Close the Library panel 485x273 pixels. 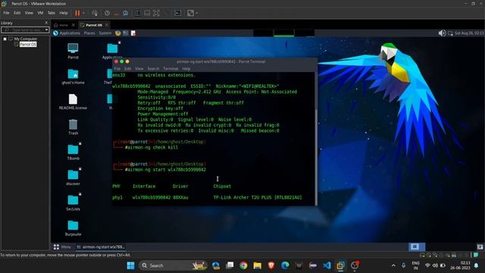tap(46, 23)
